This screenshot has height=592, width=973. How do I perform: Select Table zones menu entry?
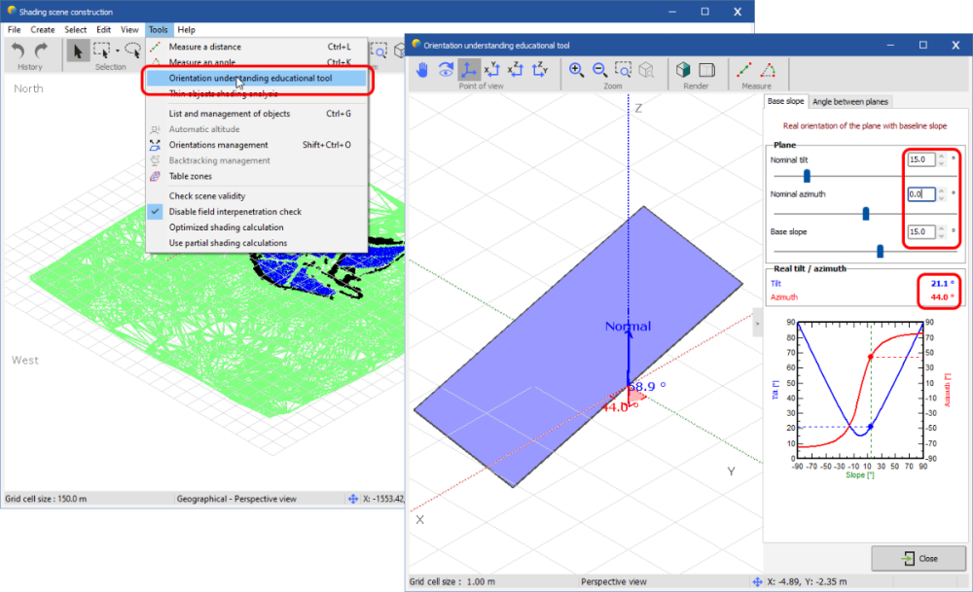point(190,176)
